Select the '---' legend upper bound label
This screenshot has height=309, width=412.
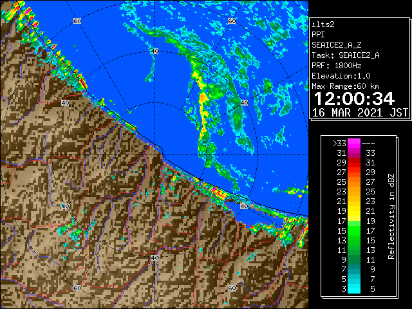(368, 144)
